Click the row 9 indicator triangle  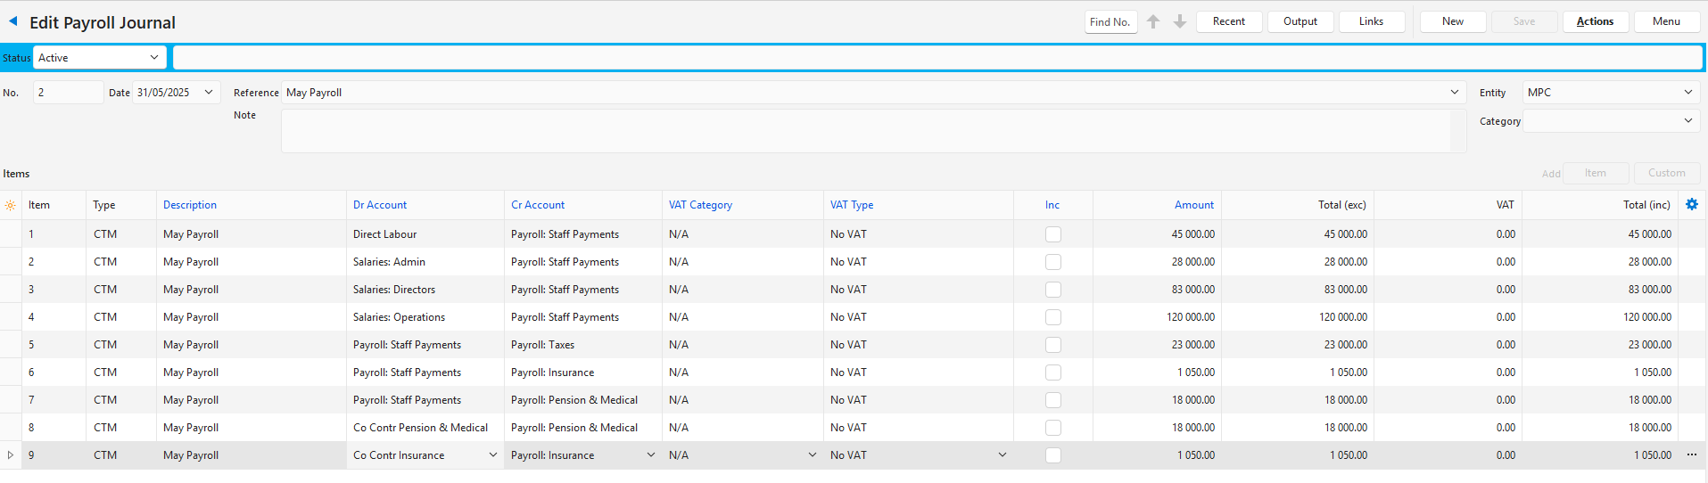11,455
